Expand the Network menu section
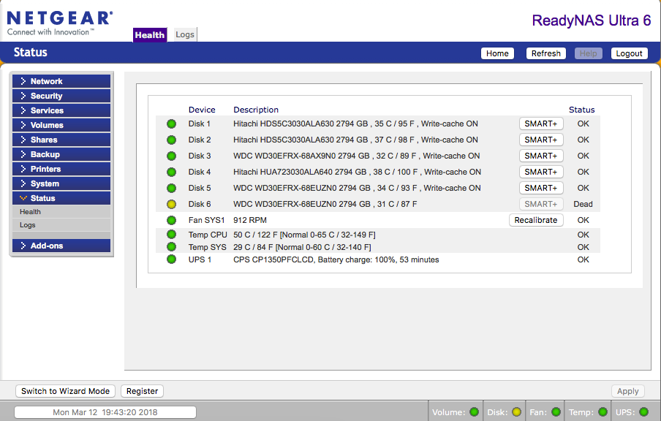 click(x=61, y=81)
